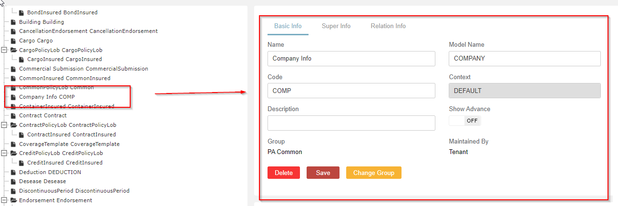Click the folder icon for ContractPolicyLob
The height and width of the screenshot is (206, 618).
[x=13, y=125]
